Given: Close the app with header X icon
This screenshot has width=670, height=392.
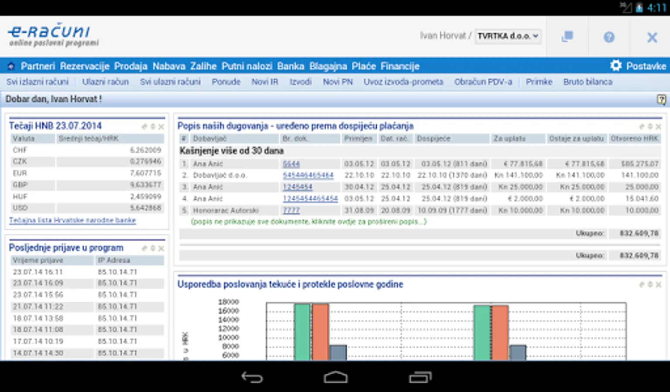Looking at the screenshot, I should (652, 37).
